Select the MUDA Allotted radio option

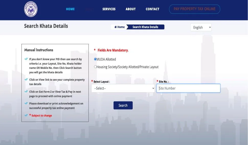(95, 59)
